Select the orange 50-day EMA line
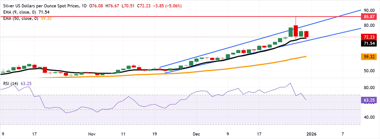The height and width of the screenshot is (139, 380). click(222, 69)
